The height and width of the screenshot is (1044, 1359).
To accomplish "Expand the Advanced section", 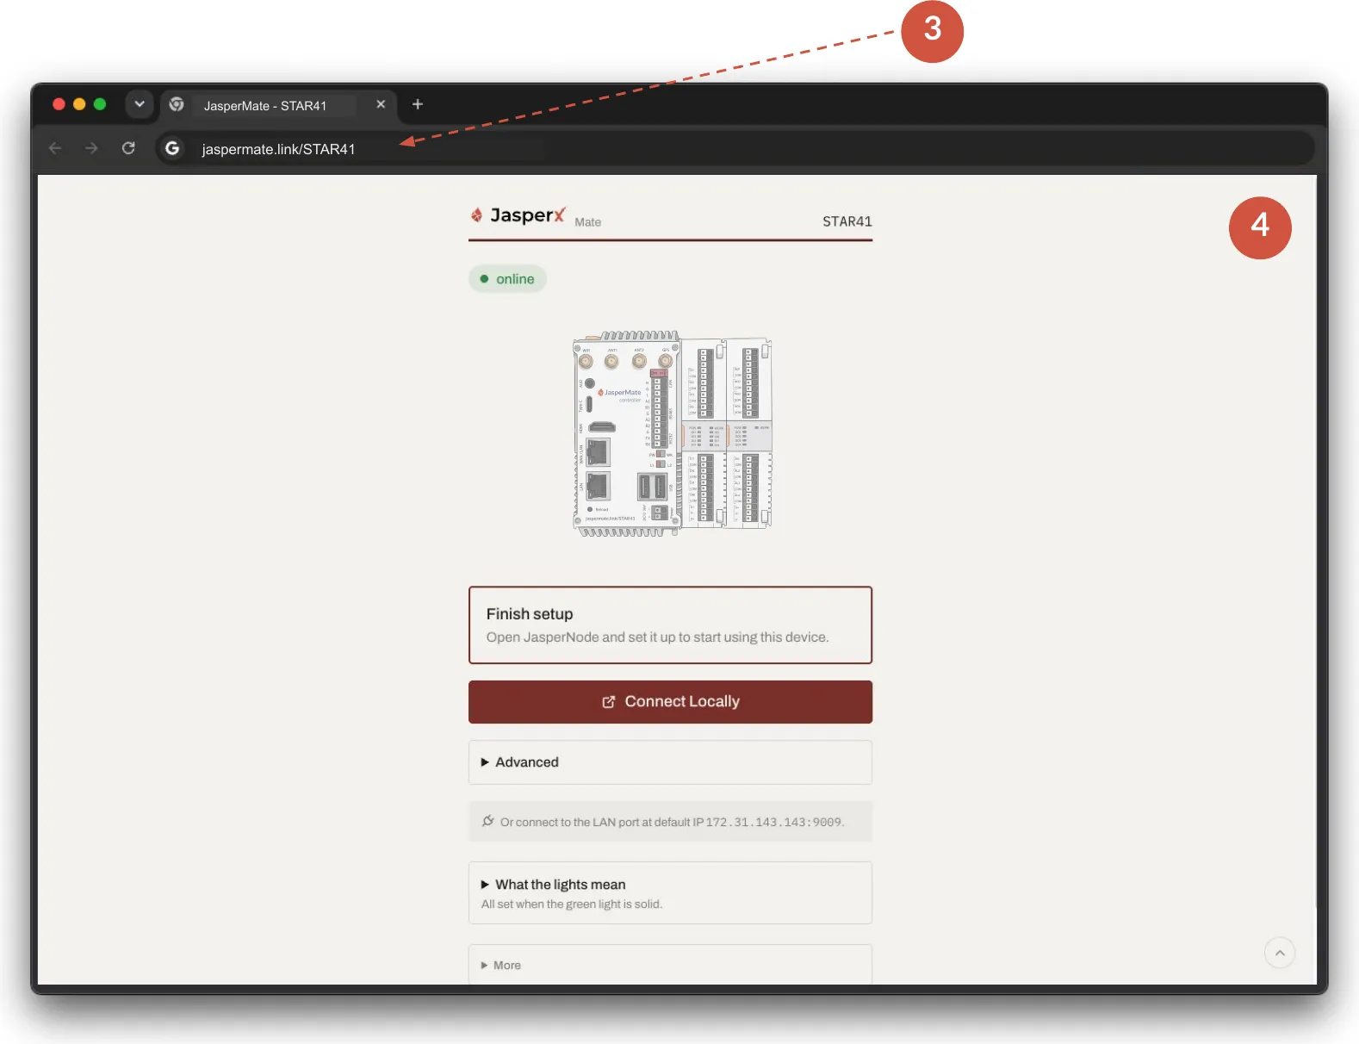I will tap(670, 762).
